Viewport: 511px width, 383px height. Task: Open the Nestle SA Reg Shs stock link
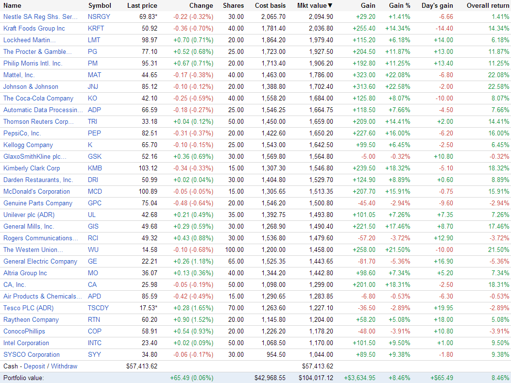tap(40, 17)
